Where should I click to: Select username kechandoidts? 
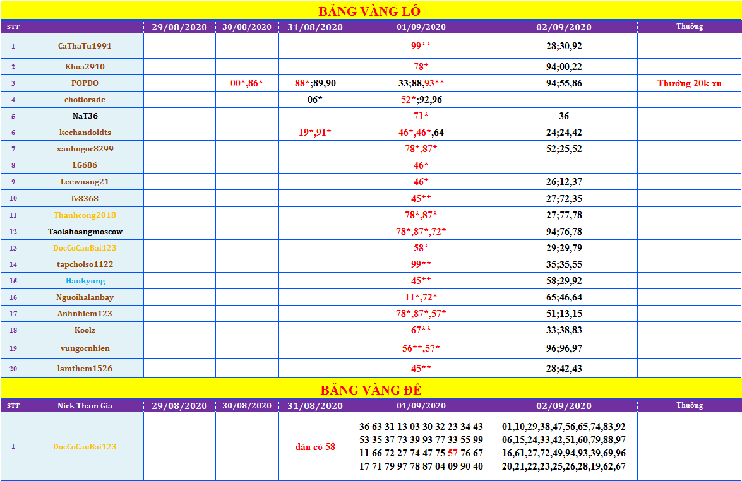pyautogui.click(x=85, y=133)
